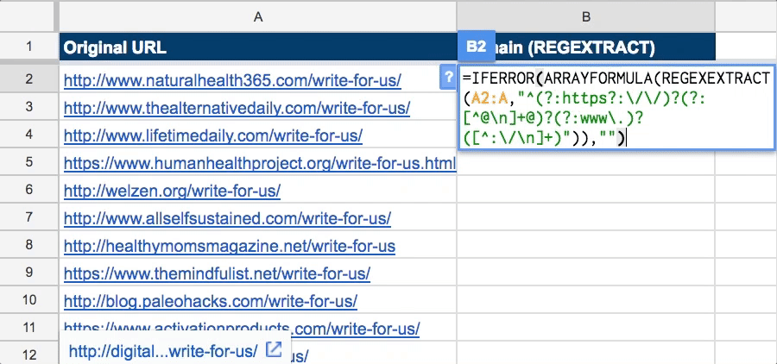The image size is (777, 364).
Task: Open the thealternativedaily.com link
Action: [x=237, y=109]
